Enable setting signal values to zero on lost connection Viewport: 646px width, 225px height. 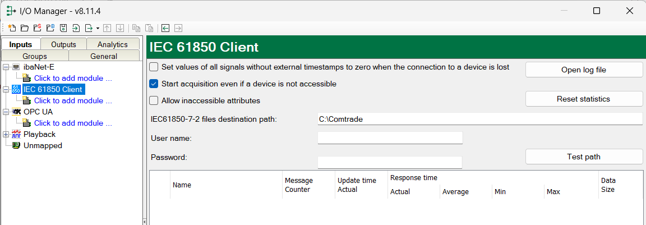coord(154,67)
